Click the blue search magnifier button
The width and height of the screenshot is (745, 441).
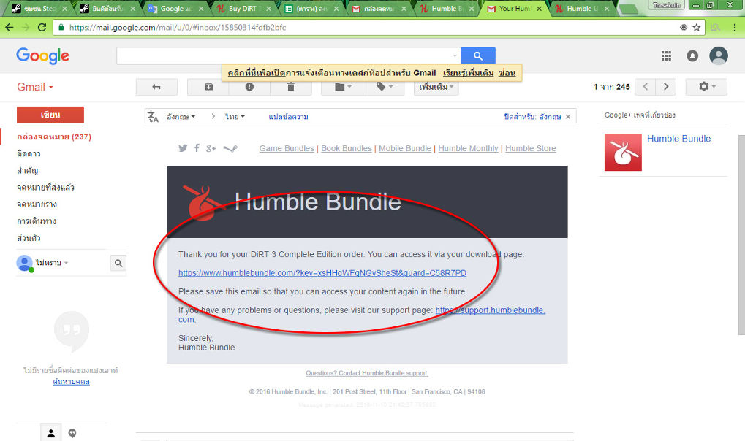477,56
